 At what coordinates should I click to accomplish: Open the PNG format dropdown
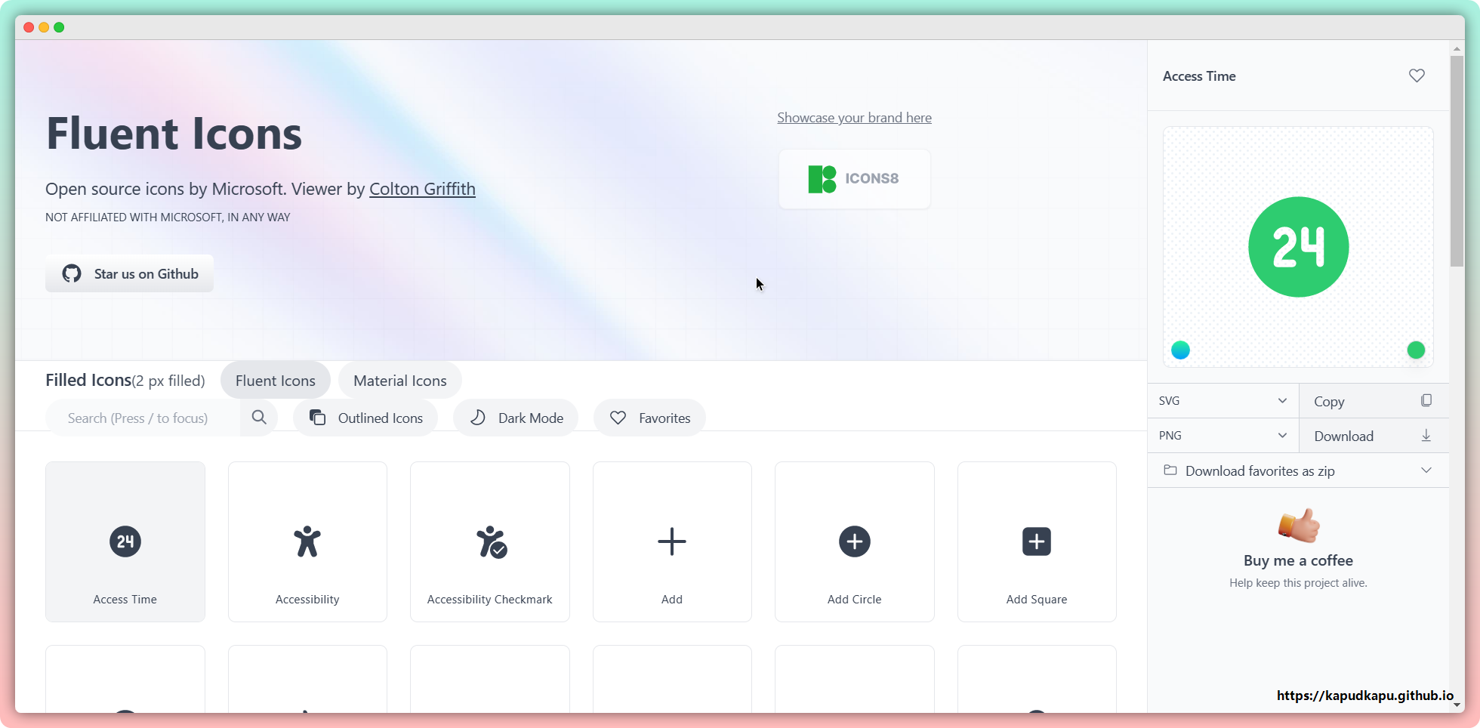pos(1223,436)
